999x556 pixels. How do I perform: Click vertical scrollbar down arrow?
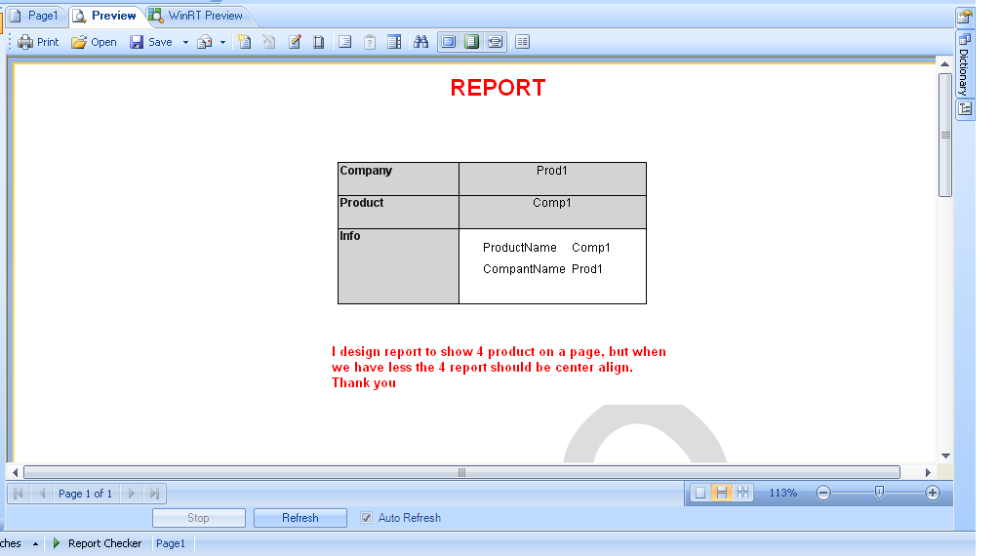tap(945, 456)
